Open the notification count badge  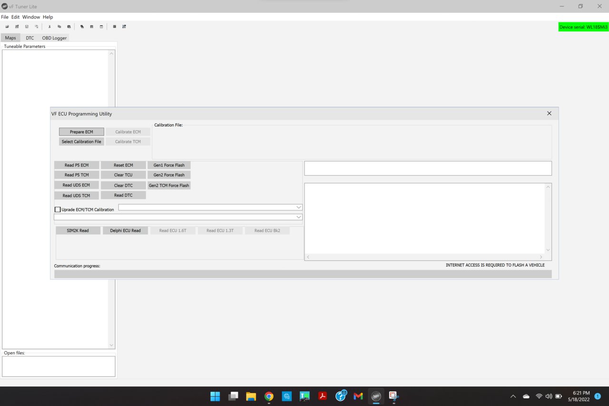tap(598, 396)
